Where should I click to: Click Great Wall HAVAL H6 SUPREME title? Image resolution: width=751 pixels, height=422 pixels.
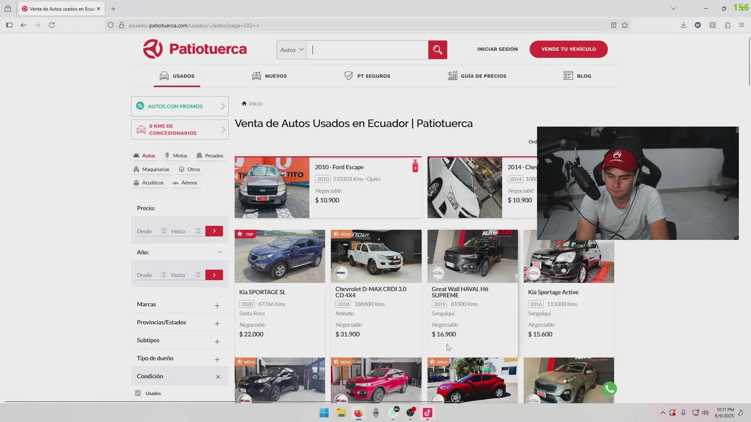tap(460, 292)
